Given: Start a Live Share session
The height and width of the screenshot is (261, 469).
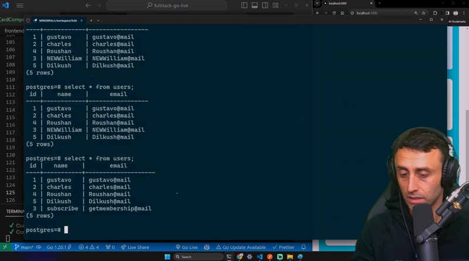Looking at the screenshot, I should pyautogui.click(x=135, y=247).
